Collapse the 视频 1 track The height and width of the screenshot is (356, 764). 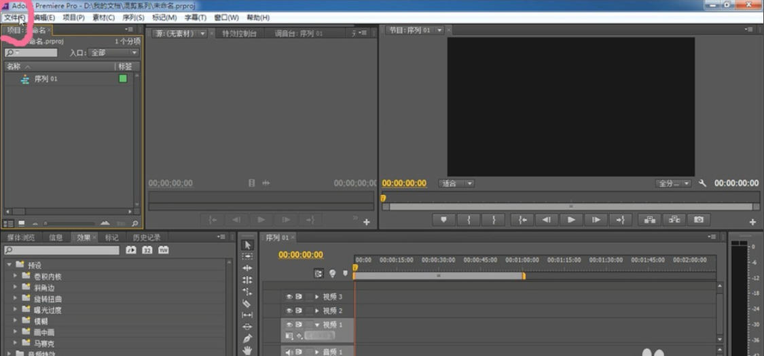(317, 325)
